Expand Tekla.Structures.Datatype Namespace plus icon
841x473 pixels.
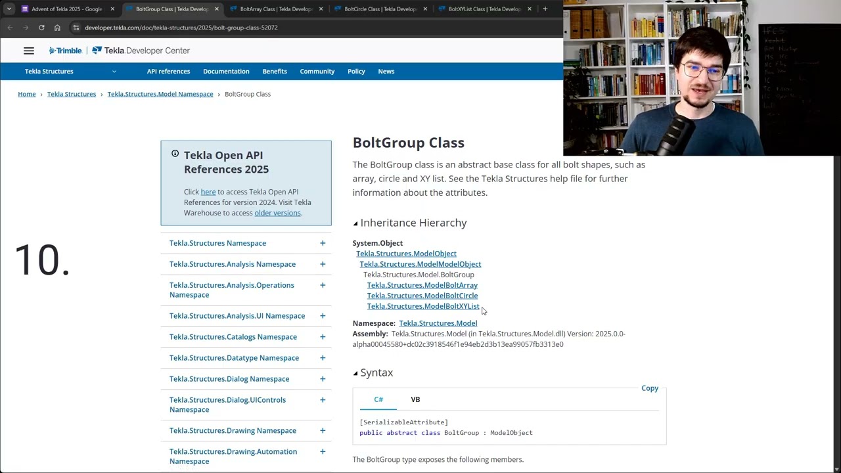pyautogui.click(x=323, y=358)
